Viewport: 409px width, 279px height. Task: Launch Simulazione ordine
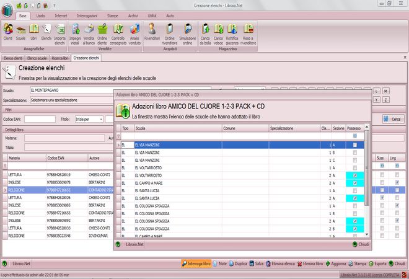click(188, 34)
